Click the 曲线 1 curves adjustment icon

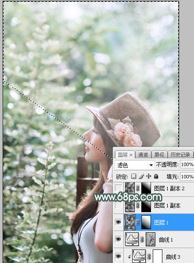[x=132, y=239]
